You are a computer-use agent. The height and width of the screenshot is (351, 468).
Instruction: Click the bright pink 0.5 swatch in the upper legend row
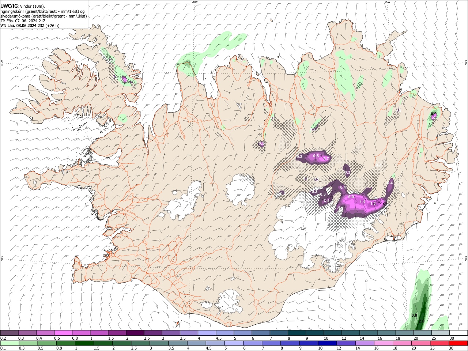[x=63, y=333]
